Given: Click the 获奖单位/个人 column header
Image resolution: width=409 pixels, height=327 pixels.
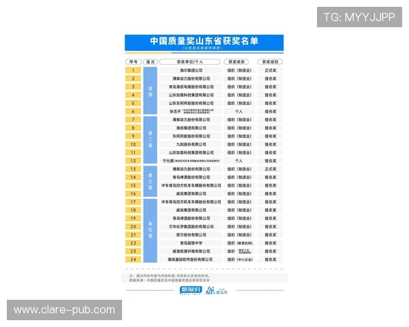Looking at the screenshot, I should 190,62.
